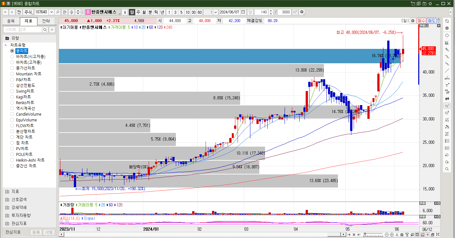
Task: Click the chart zoom out minus icon
Action: [x=387, y=235]
